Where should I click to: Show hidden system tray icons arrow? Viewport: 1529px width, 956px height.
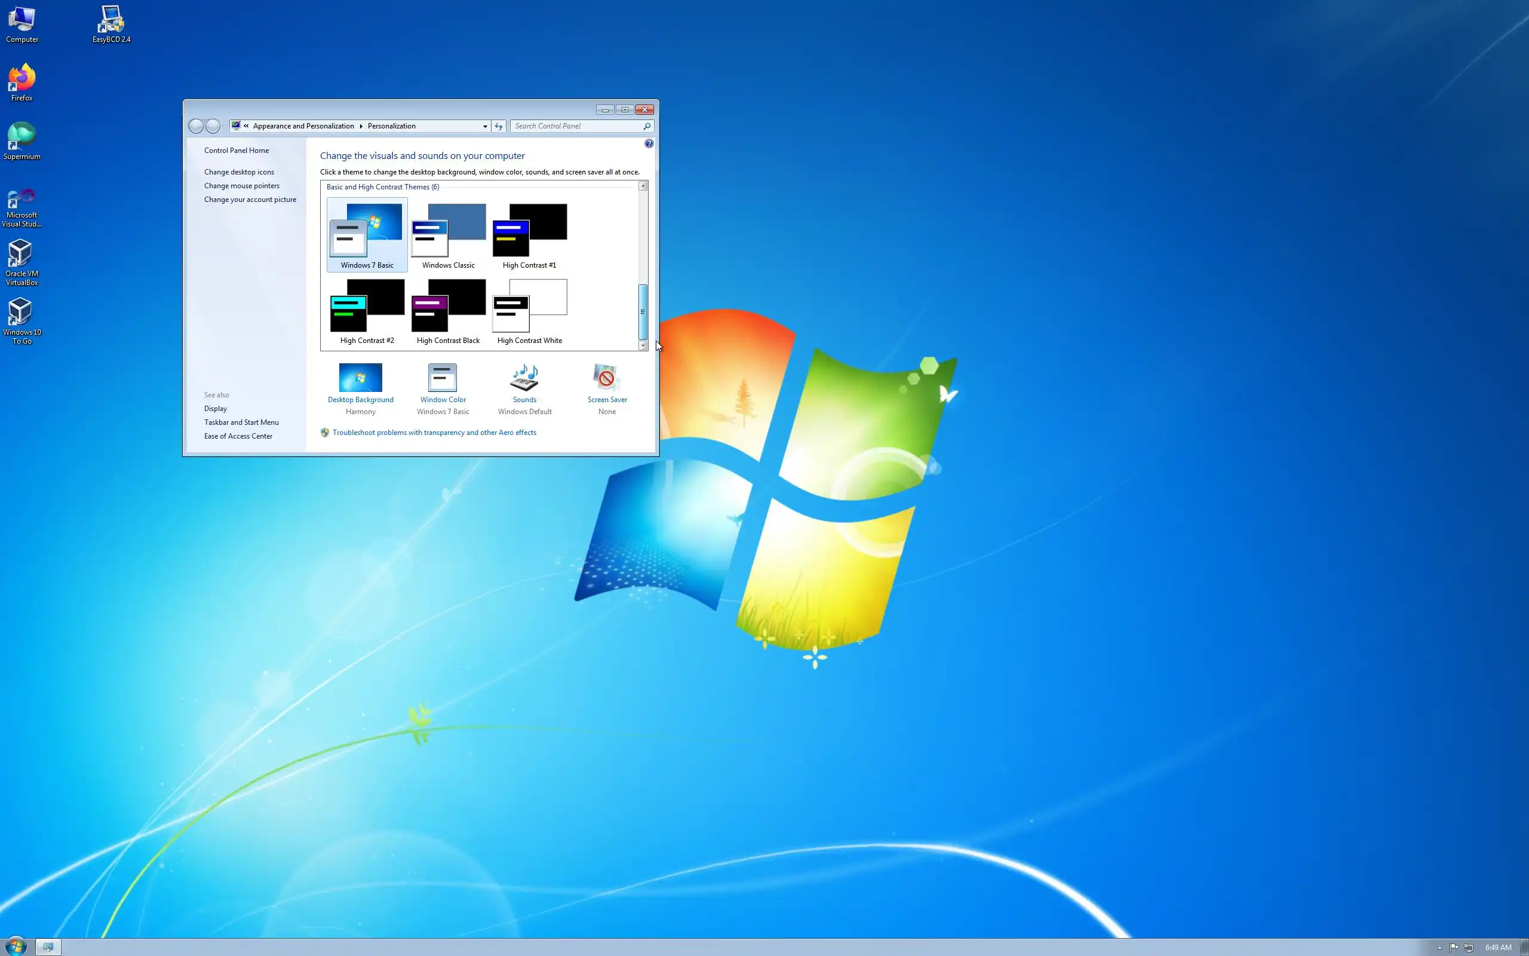click(1439, 947)
